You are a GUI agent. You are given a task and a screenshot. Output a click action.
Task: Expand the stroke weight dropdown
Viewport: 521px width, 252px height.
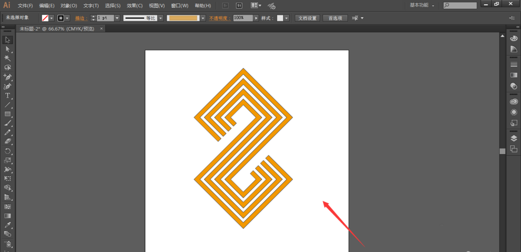117,18
